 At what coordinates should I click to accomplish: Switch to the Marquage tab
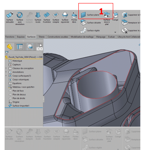click(x=101, y=37)
